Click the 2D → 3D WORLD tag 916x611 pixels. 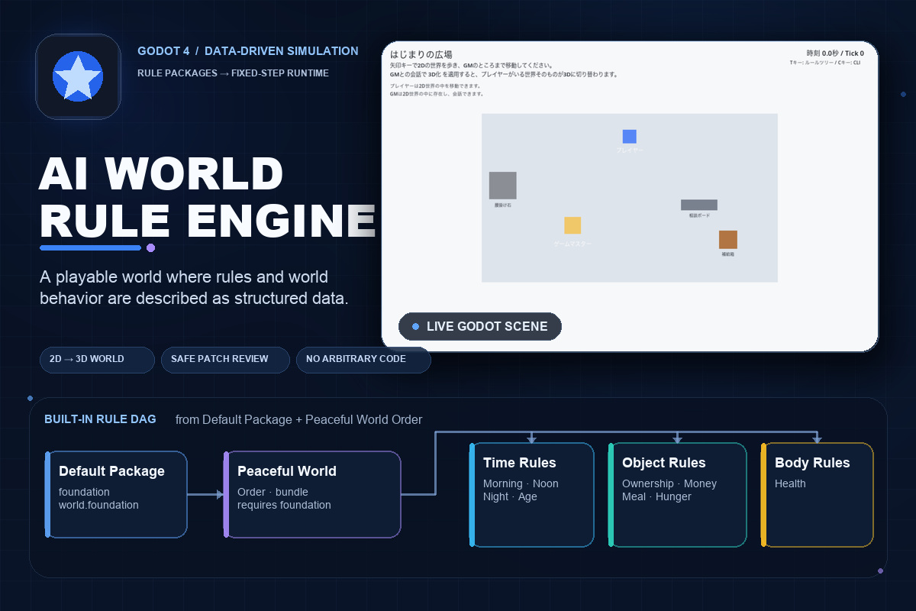(x=97, y=360)
